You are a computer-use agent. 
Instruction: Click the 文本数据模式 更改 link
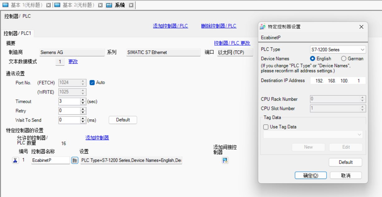pyautogui.click(x=73, y=62)
